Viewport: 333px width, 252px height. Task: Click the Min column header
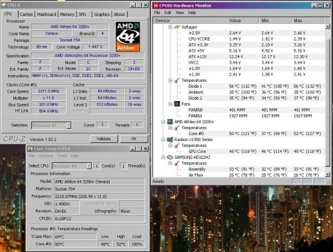275,21
